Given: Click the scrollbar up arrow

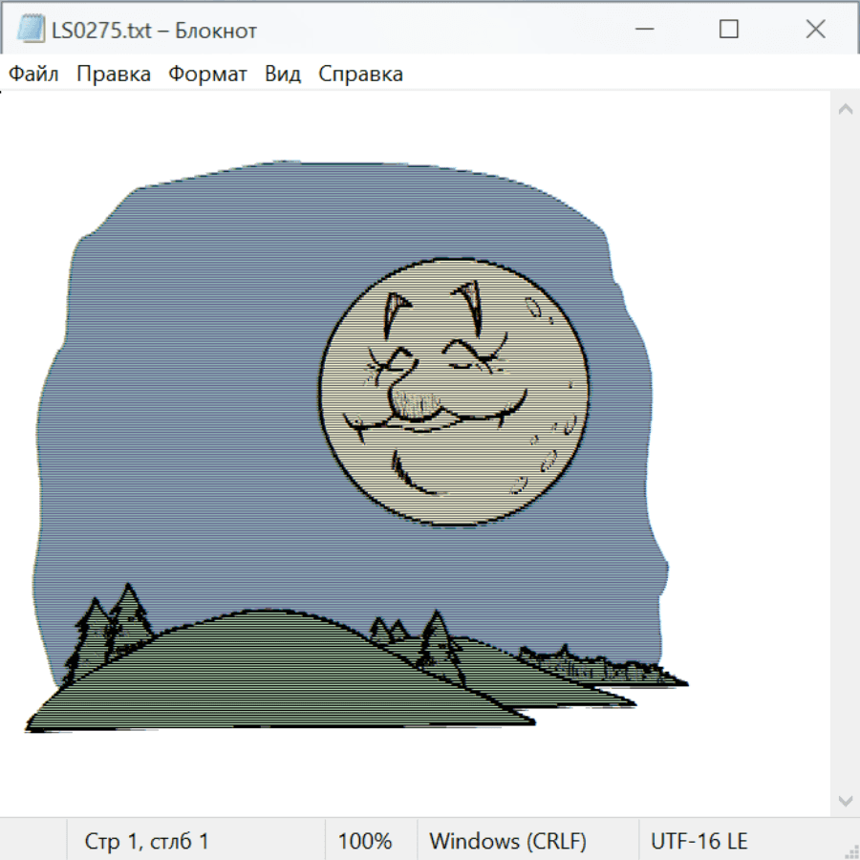Looking at the screenshot, I should pyautogui.click(x=845, y=110).
